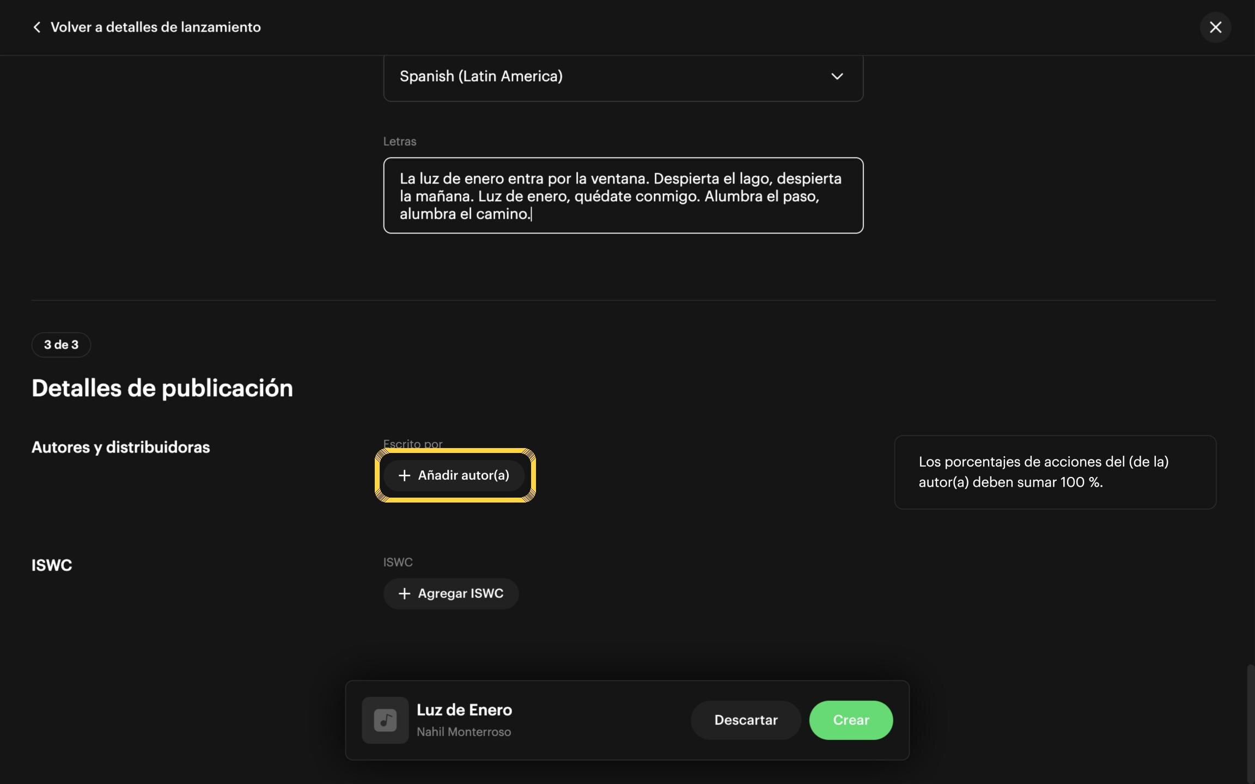Click the 'Autores y distribuidoras' label
This screenshot has width=1255, height=784.
click(x=120, y=447)
